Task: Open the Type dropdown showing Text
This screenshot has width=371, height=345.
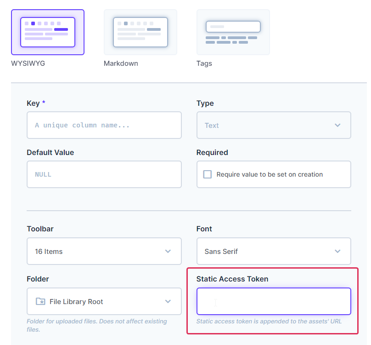Action: pos(274,125)
